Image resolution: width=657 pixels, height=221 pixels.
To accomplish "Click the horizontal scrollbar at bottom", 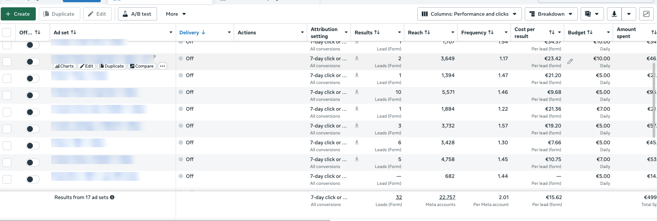I will point(165,220).
